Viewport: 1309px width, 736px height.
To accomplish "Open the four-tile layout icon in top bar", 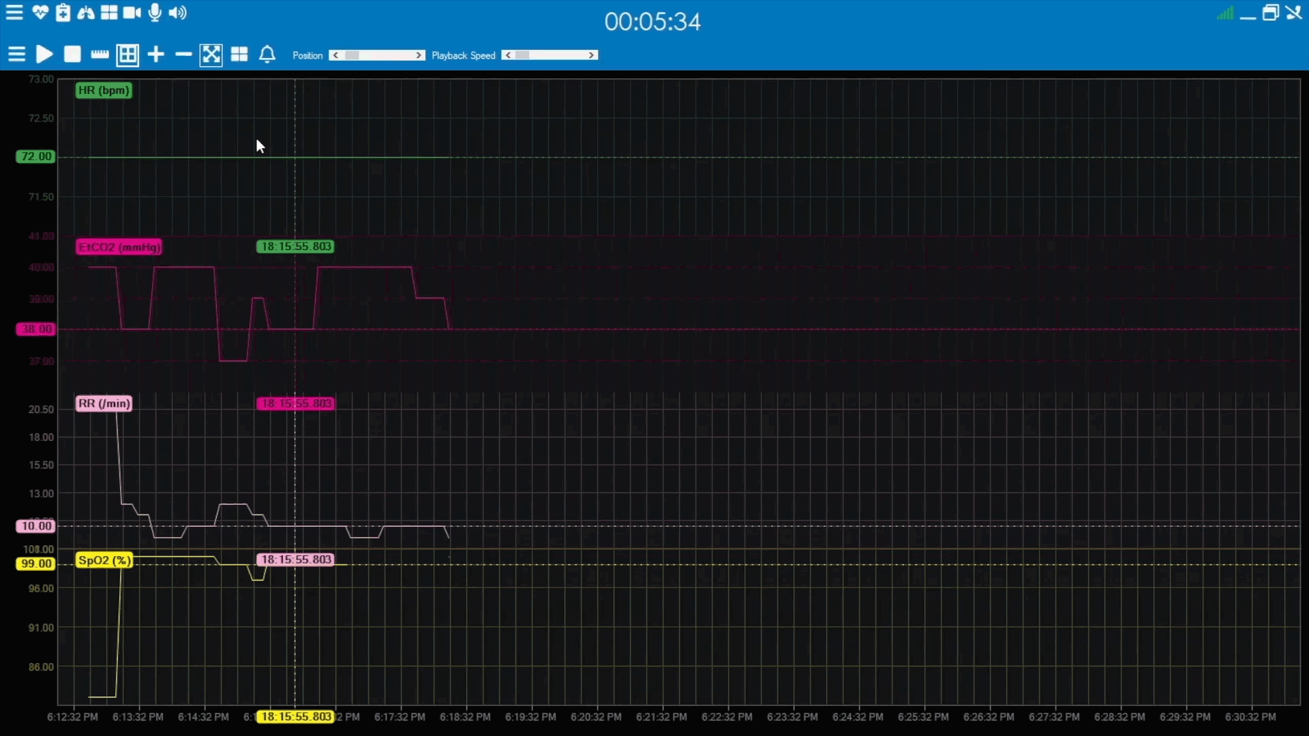I will 109,12.
